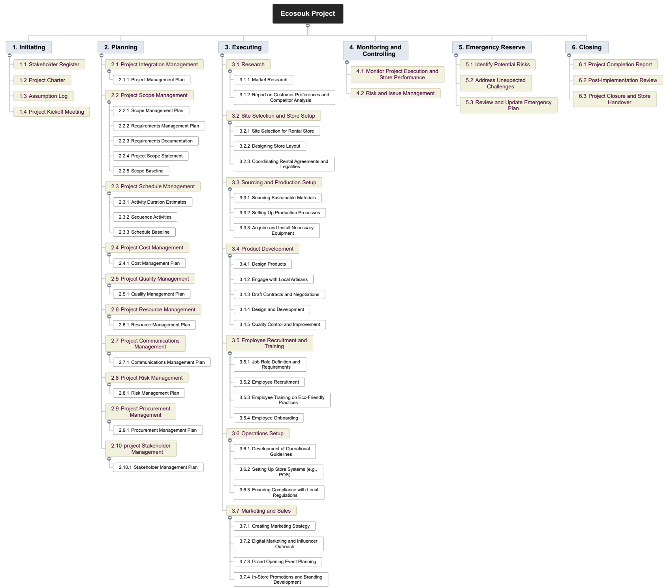
Task: Select 2.10.1 Stakeholder Management Plan node
Action: tap(158, 467)
